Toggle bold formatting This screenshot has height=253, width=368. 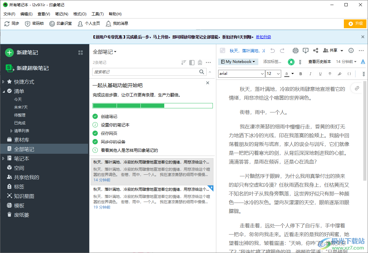301,74
